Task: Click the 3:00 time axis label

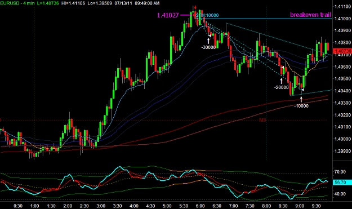Action: click(x=101, y=206)
